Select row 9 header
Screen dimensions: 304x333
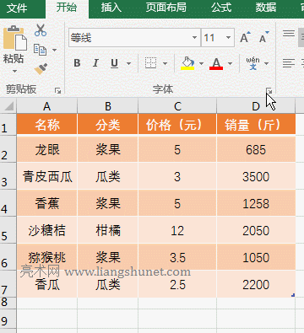[x=8, y=319]
